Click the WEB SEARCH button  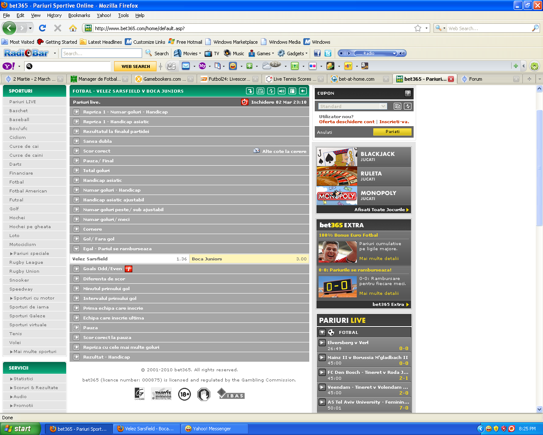pyautogui.click(x=136, y=66)
